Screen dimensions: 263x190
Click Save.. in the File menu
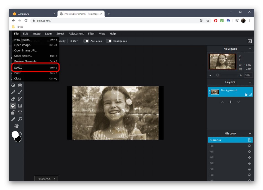(18, 68)
